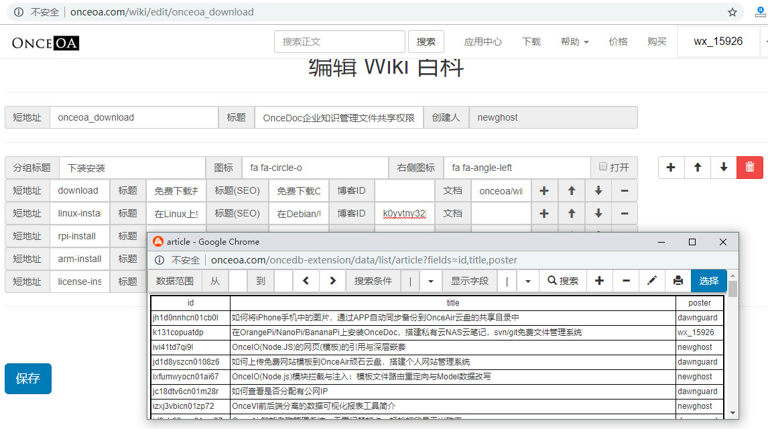Go to the 价格 nav item
The height and width of the screenshot is (429, 768).
point(618,42)
